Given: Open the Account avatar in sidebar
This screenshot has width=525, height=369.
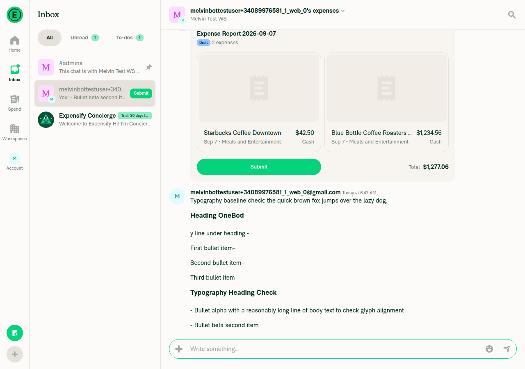Looking at the screenshot, I should click(x=15, y=158).
